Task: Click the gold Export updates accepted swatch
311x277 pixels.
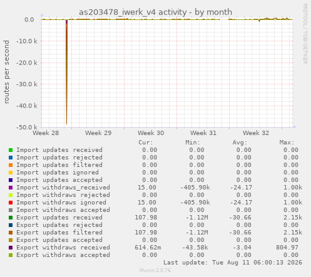Action: pos(11,240)
